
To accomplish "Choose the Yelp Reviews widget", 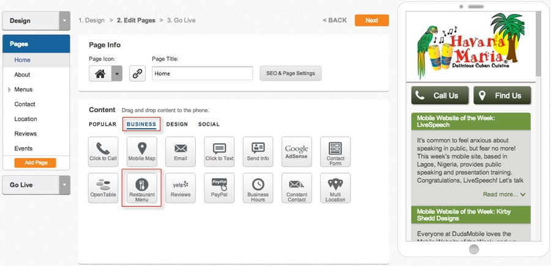I will pyautogui.click(x=180, y=188).
